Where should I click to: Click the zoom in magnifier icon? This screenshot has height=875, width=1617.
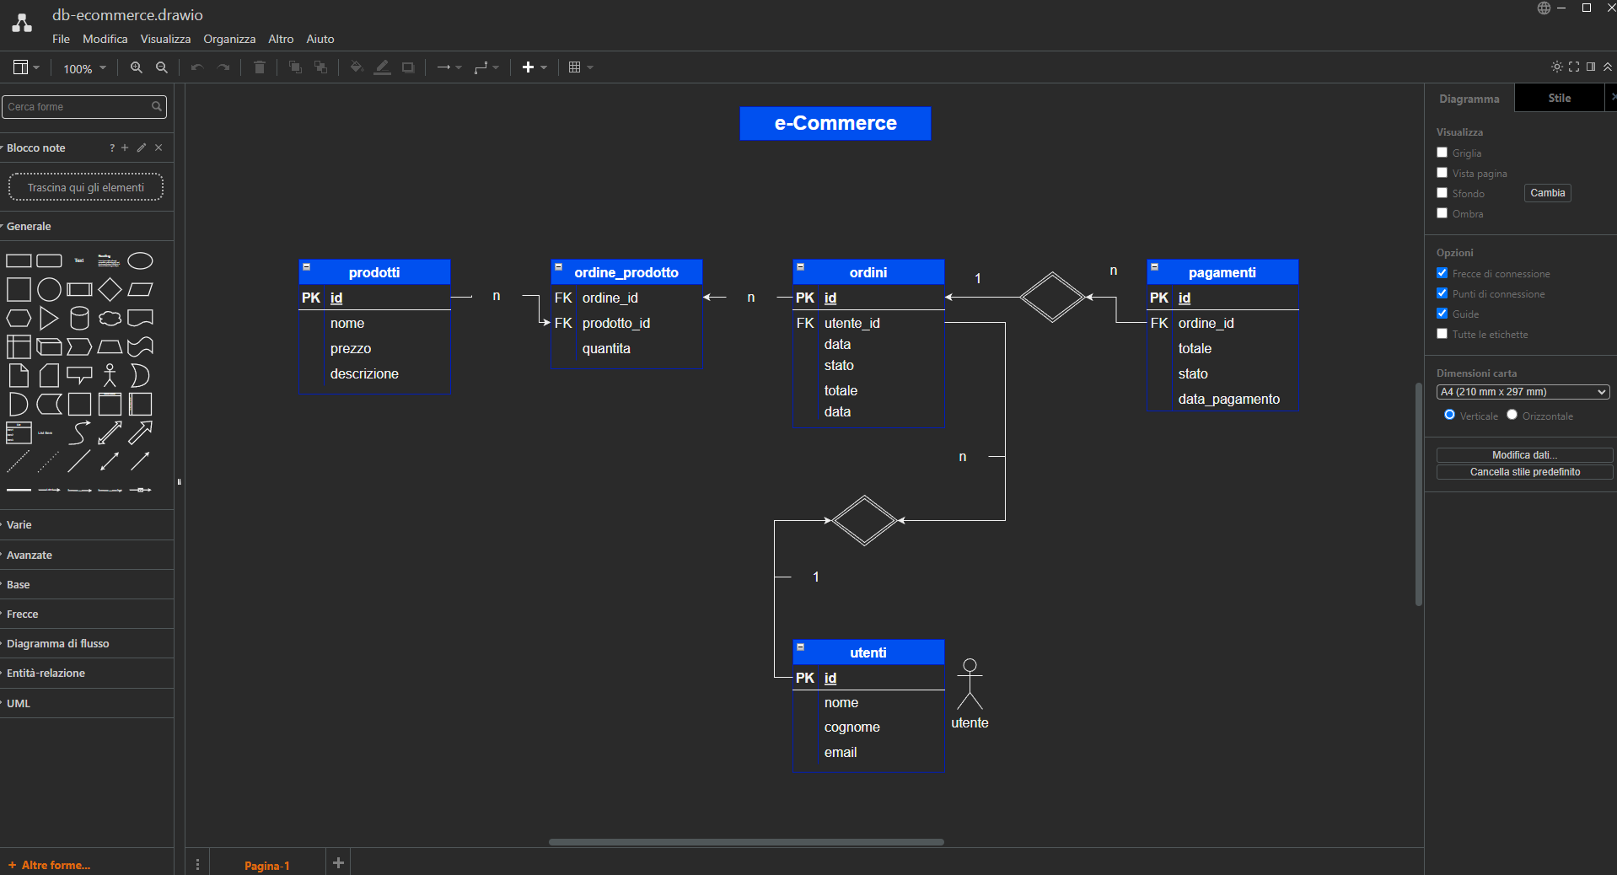[136, 67]
